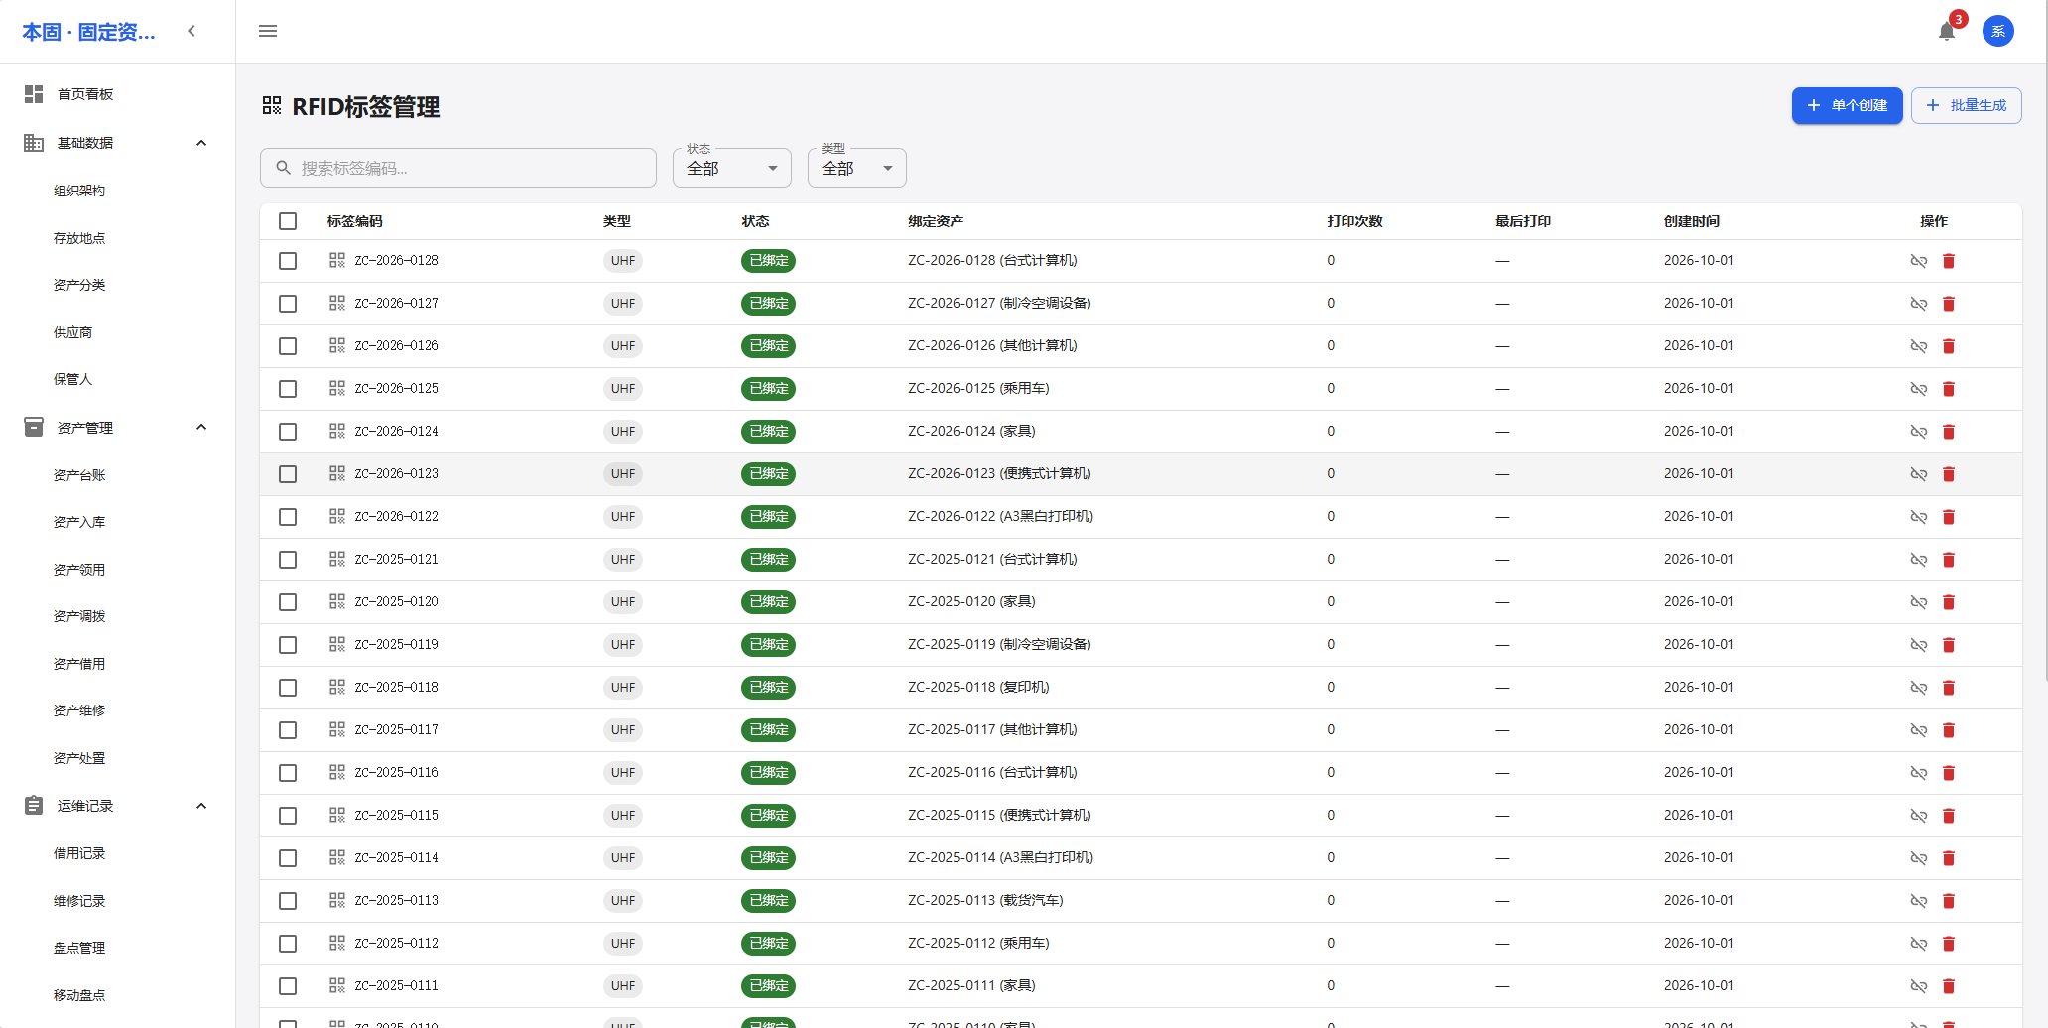The height and width of the screenshot is (1028, 2048).
Task: Toggle the select-all checkbox in table header
Action: pos(288,221)
